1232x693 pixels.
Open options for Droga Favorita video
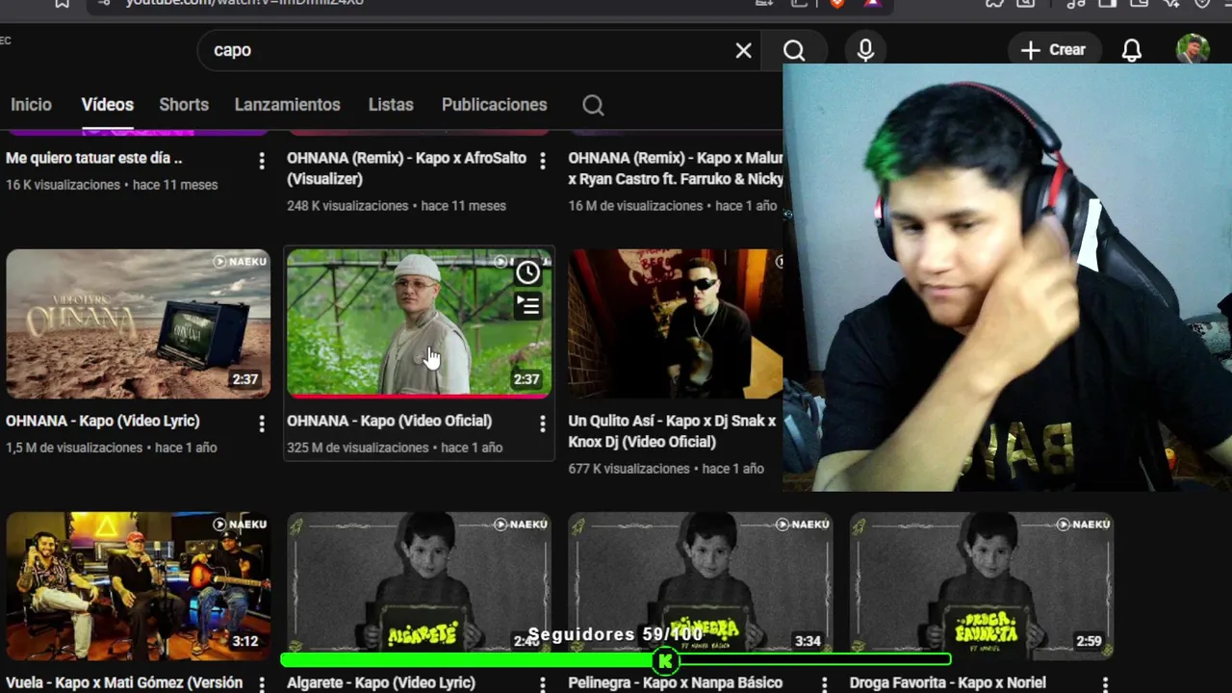tap(1105, 683)
